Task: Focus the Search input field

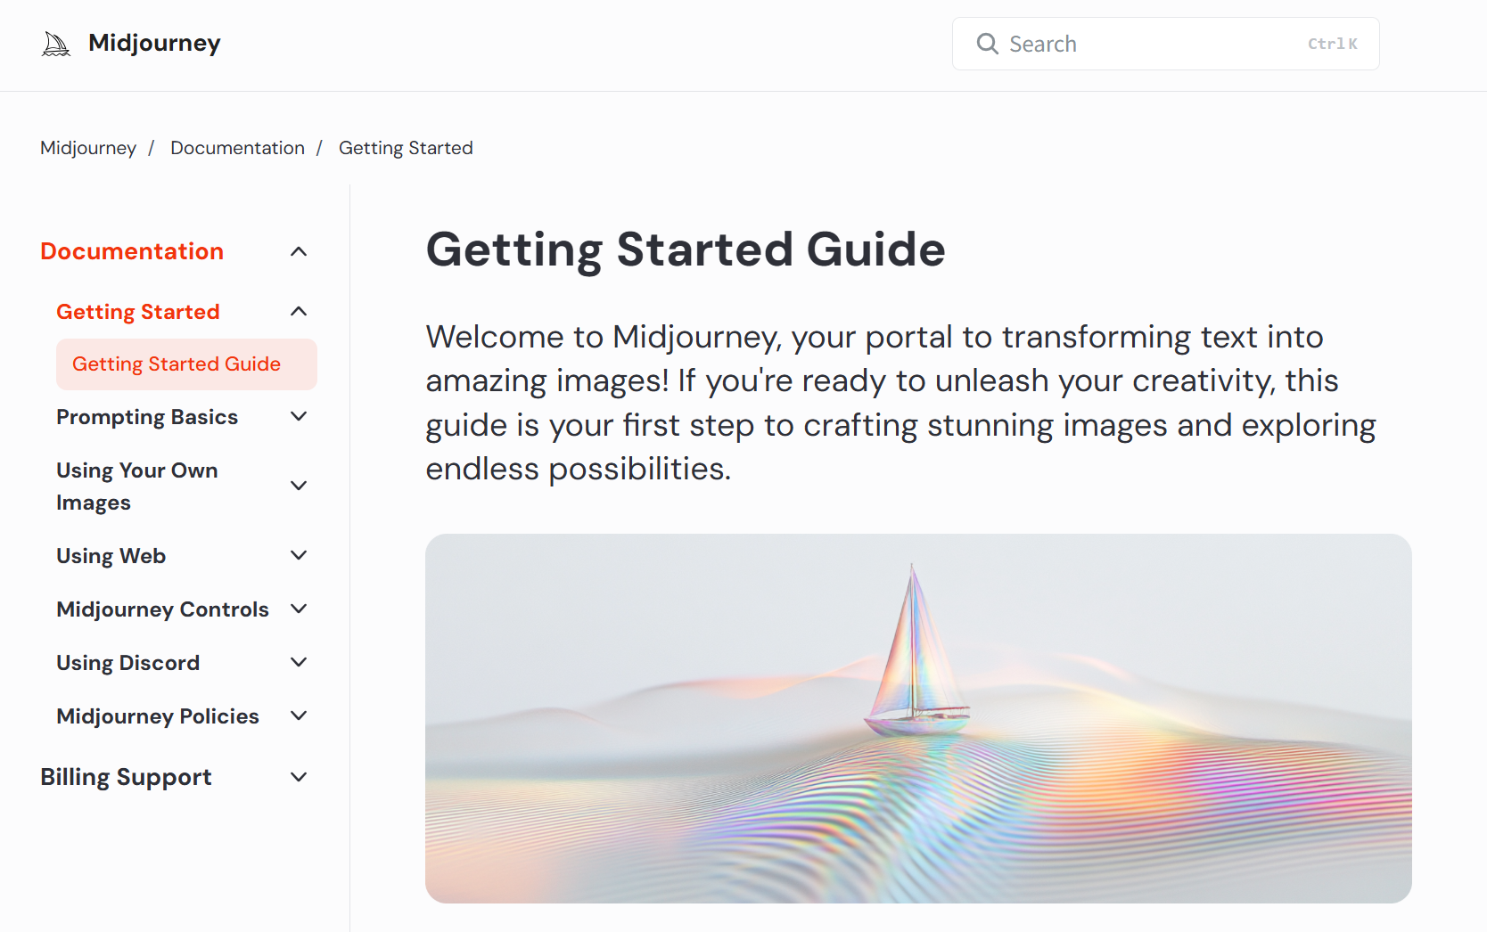Action: coord(1165,44)
